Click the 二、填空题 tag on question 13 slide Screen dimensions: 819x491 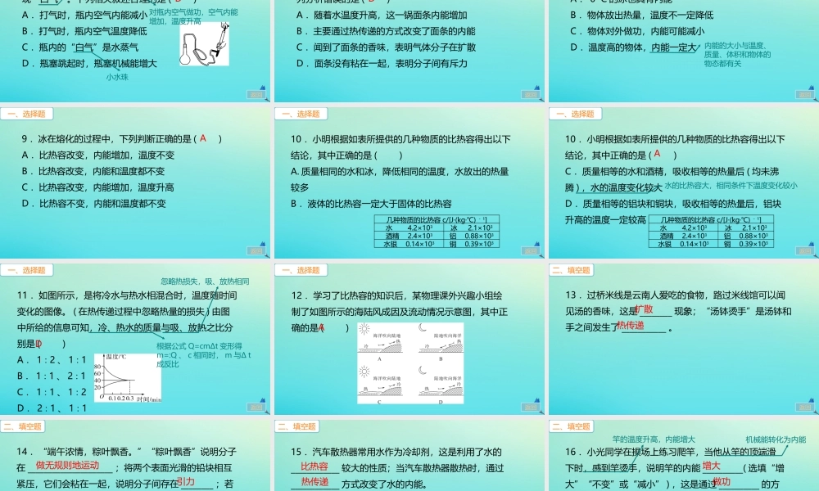coord(572,270)
